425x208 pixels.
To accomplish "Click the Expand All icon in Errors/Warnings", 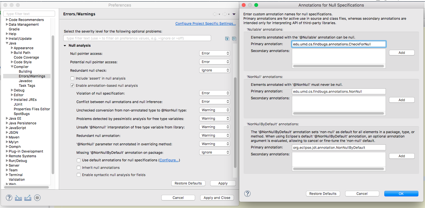I will pos(227,39).
